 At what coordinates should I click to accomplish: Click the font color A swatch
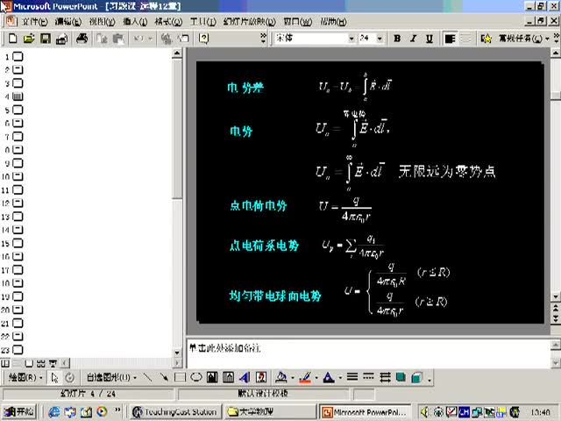pos(329,377)
